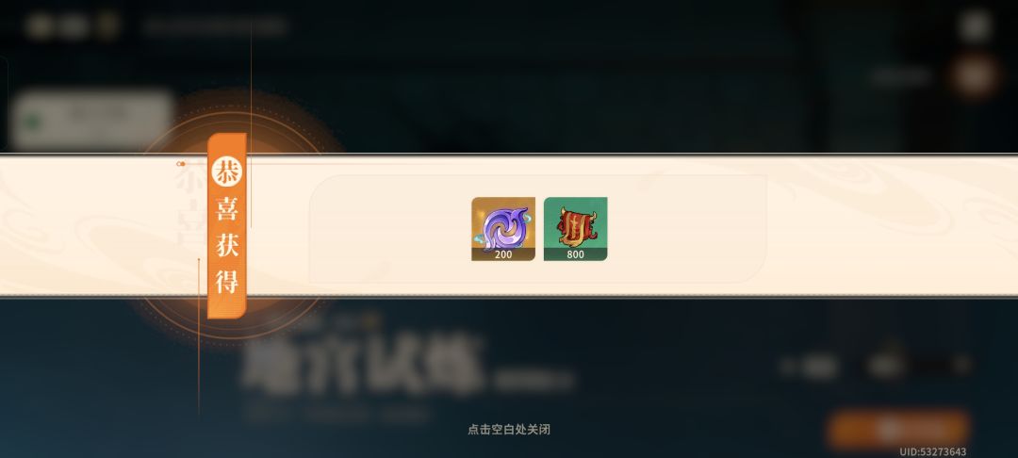Click empty space right of the reward icons
Screen dimensions: 1018x458
click(688, 229)
